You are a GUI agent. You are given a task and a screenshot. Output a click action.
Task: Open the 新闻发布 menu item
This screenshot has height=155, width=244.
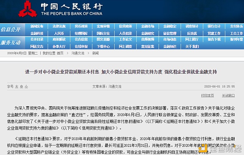(37, 26)
